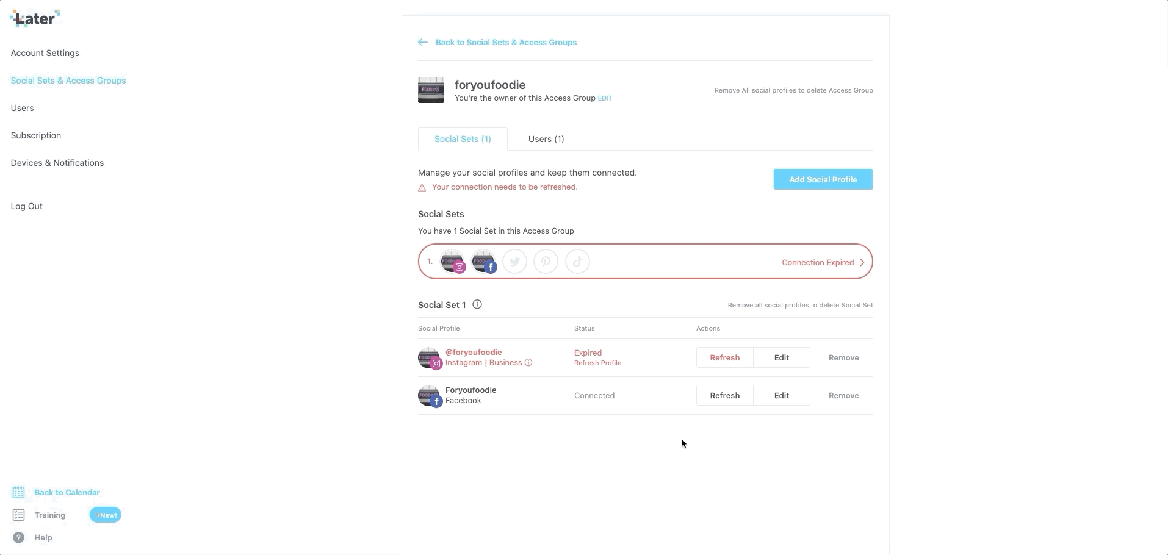Click Refresh for the Facebook profile
The height and width of the screenshot is (555, 1168).
725,395
